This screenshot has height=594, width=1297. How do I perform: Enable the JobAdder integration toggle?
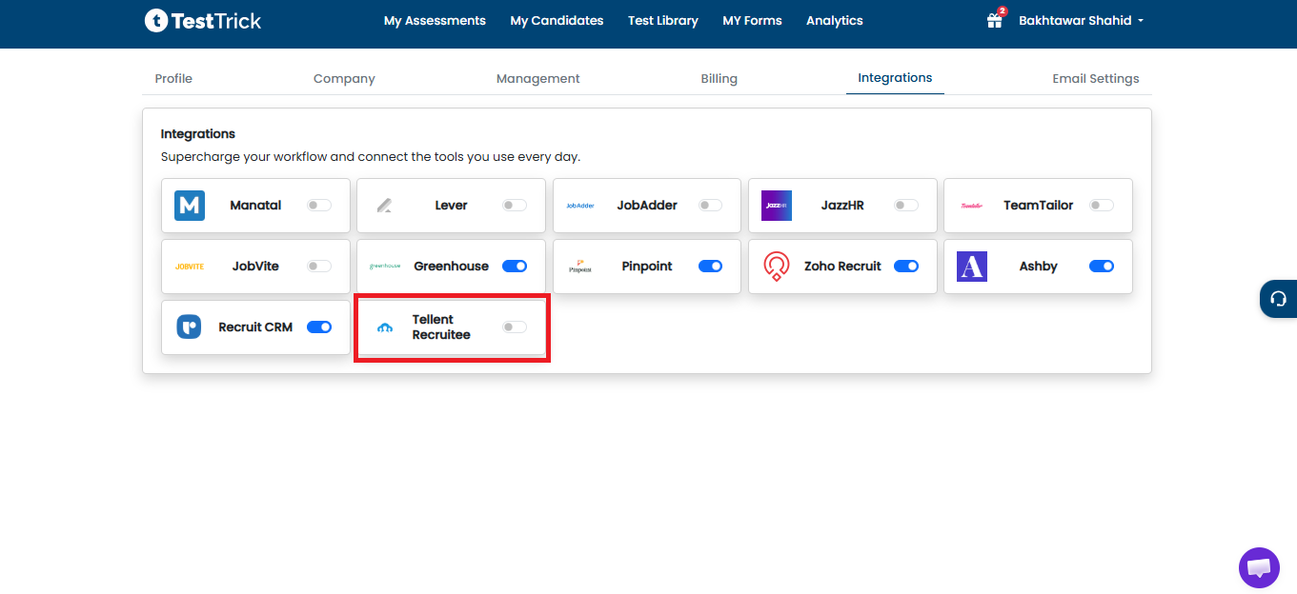click(710, 206)
